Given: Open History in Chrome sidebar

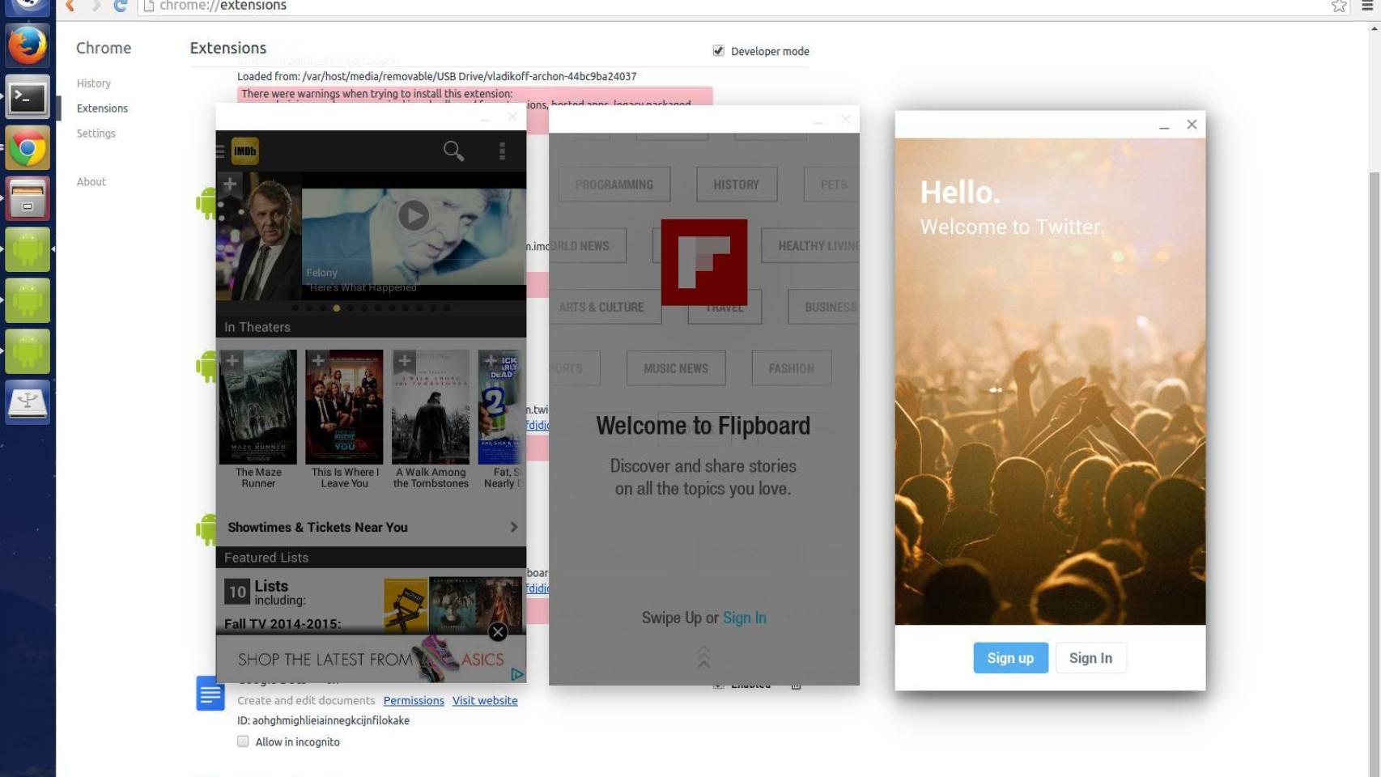Looking at the screenshot, I should pos(94,83).
